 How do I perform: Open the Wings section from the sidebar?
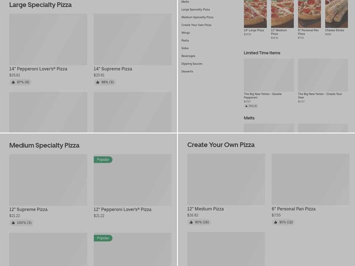point(185,32)
